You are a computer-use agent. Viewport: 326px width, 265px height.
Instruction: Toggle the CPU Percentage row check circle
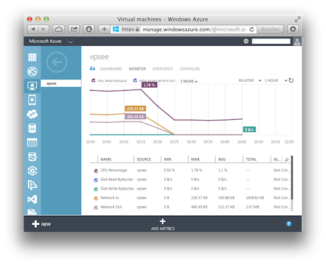[96, 171]
